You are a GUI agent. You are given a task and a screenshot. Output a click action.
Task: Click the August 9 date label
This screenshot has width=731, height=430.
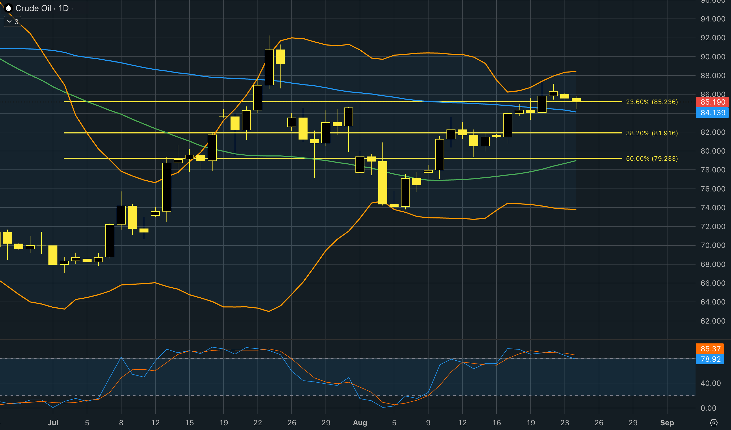point(428,423)
